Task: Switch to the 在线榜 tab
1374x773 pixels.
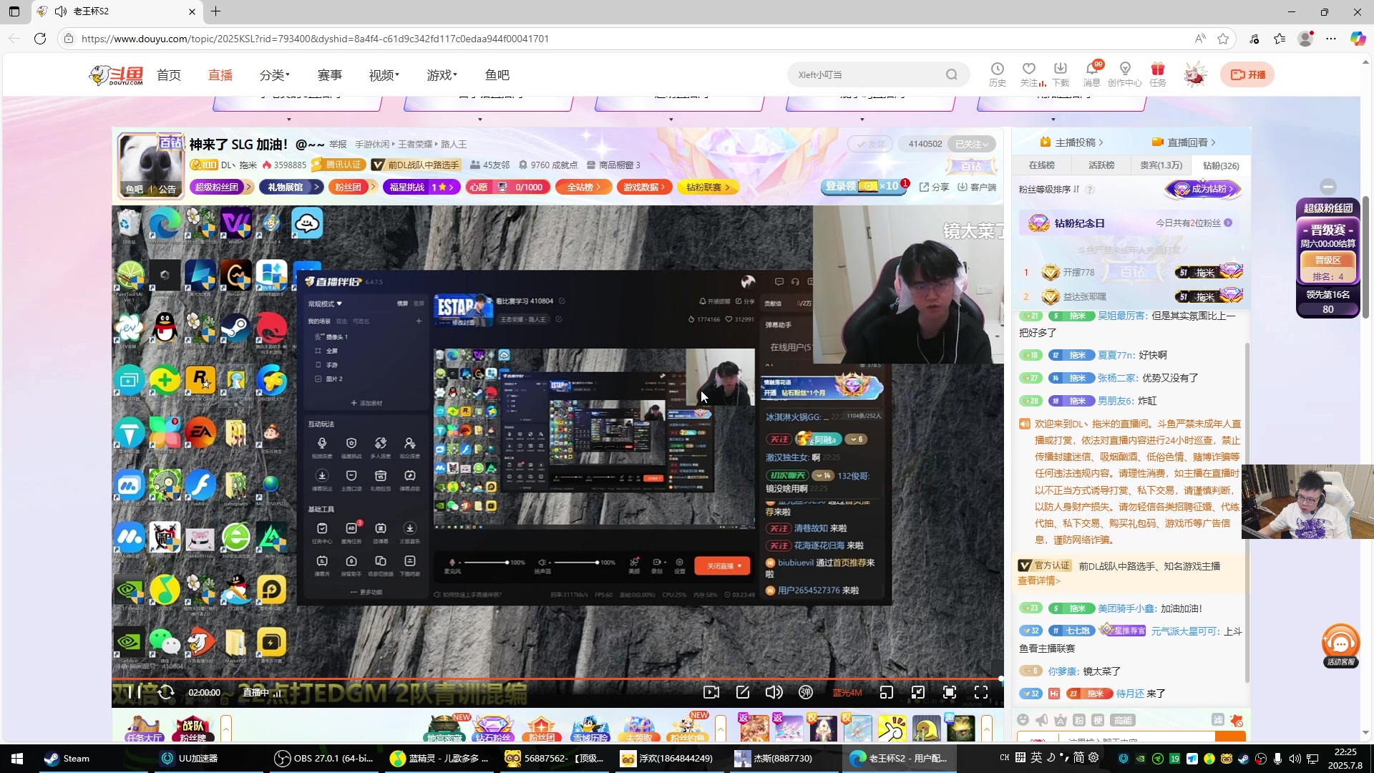Action: point(1042,165)
